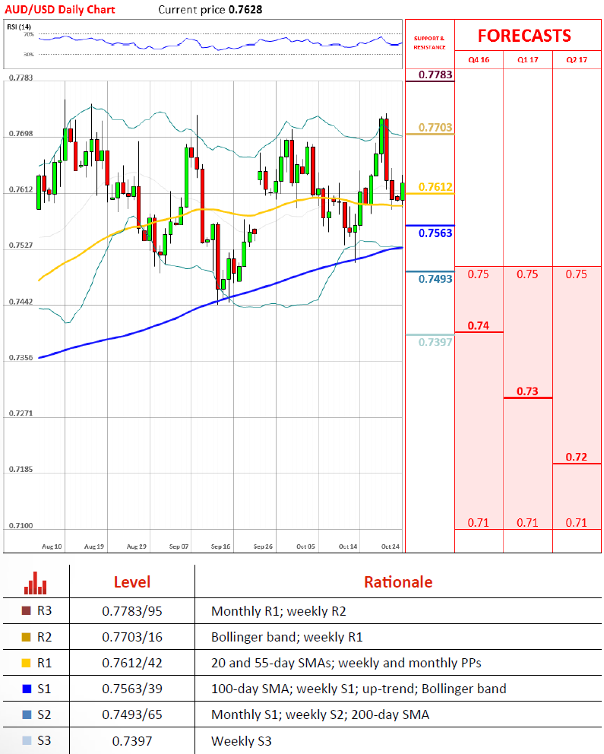
Task: Click the S1 blue color swatch
Action: point(27,689)
